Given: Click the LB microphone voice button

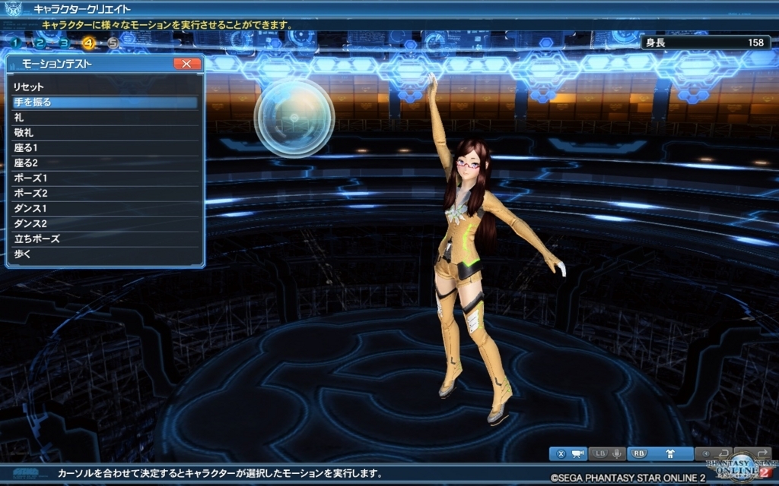Looking at the screenshot, I should coord(608,453).
